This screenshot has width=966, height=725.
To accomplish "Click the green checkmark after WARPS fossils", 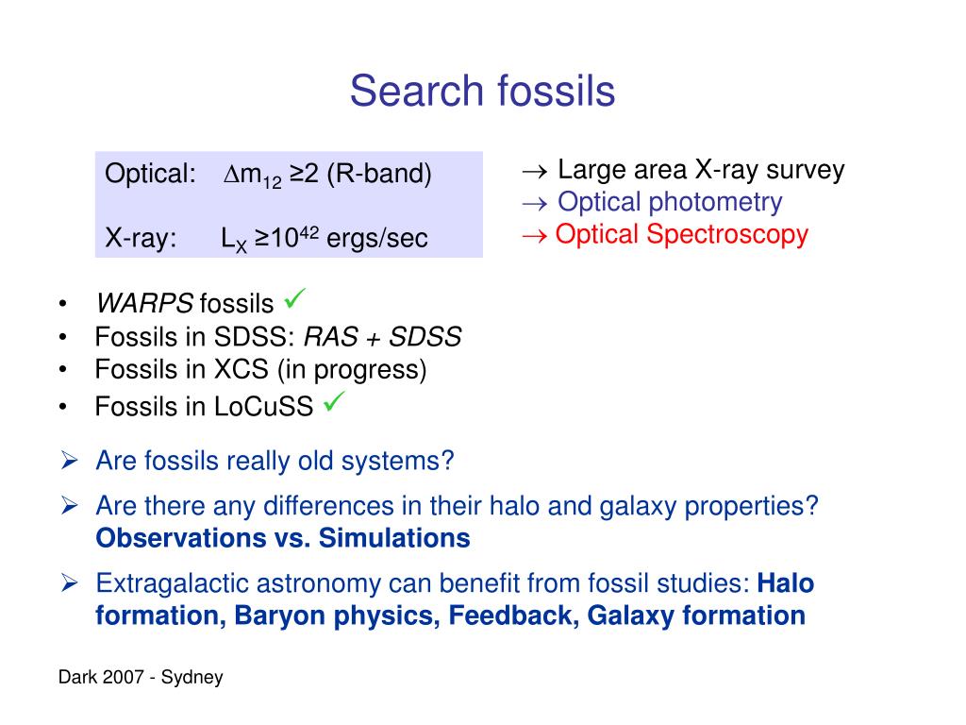I will 294,298.
